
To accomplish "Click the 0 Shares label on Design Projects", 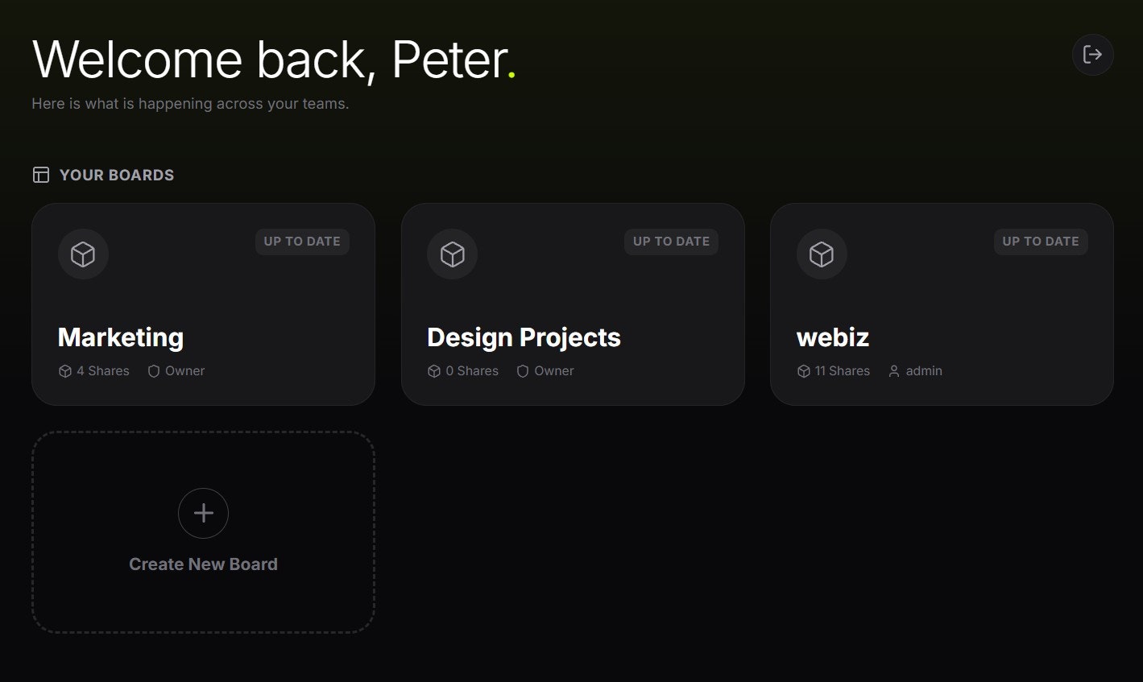I will point(472,370).
